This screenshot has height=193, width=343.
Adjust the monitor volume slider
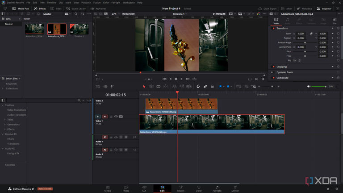coord(319,86)
